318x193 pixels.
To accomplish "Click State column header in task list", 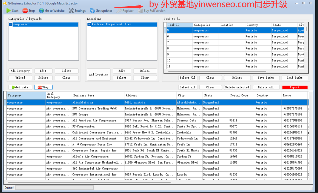I will tap(284, 25).
